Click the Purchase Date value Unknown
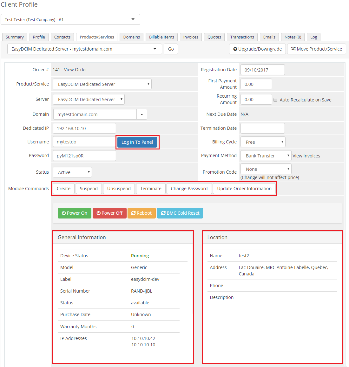 [x=141, y=314]
